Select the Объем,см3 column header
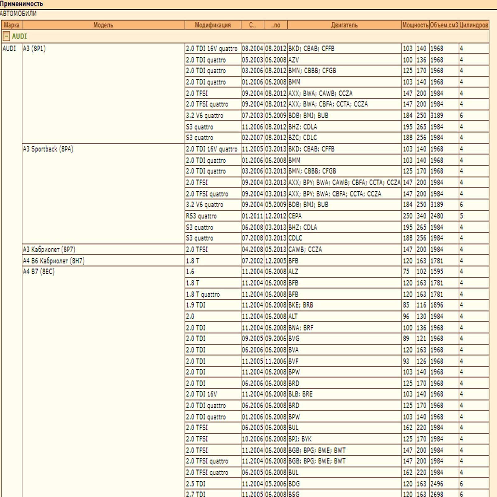This screenshot has width=497, height=497. 444,25
